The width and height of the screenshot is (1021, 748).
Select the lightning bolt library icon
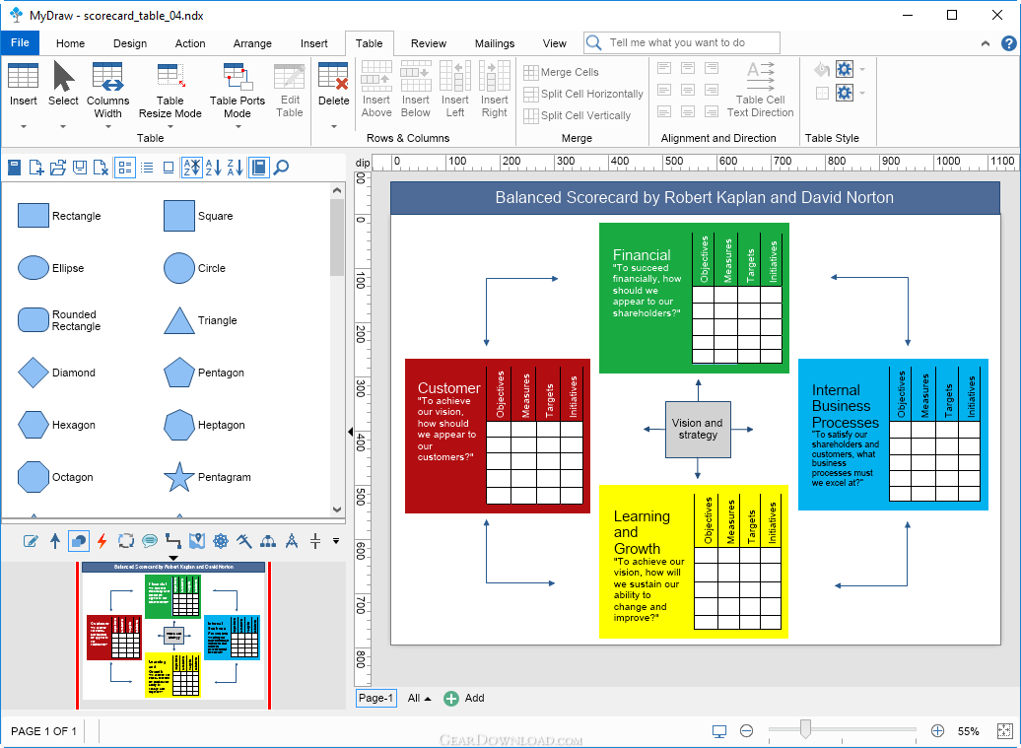(x=102, y=540)
